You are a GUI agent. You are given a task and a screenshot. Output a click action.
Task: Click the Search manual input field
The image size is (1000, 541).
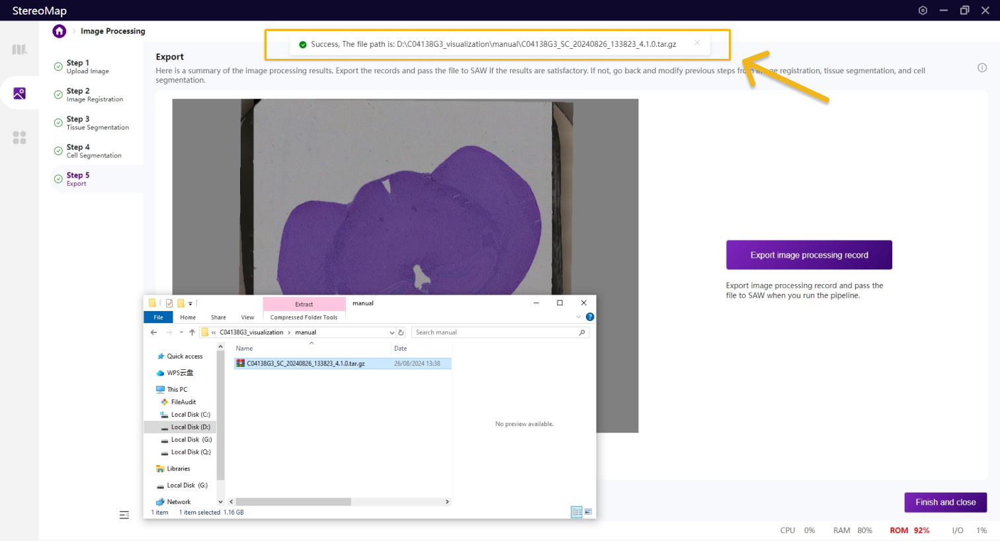[496, 332]
